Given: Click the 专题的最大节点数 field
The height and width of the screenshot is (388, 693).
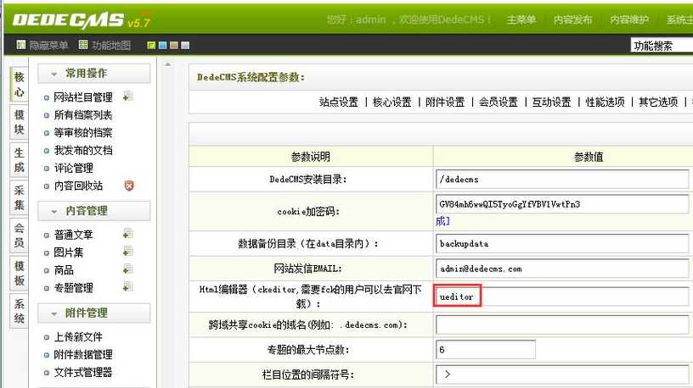Looking at the screenshot, I should tap(486, 350).
